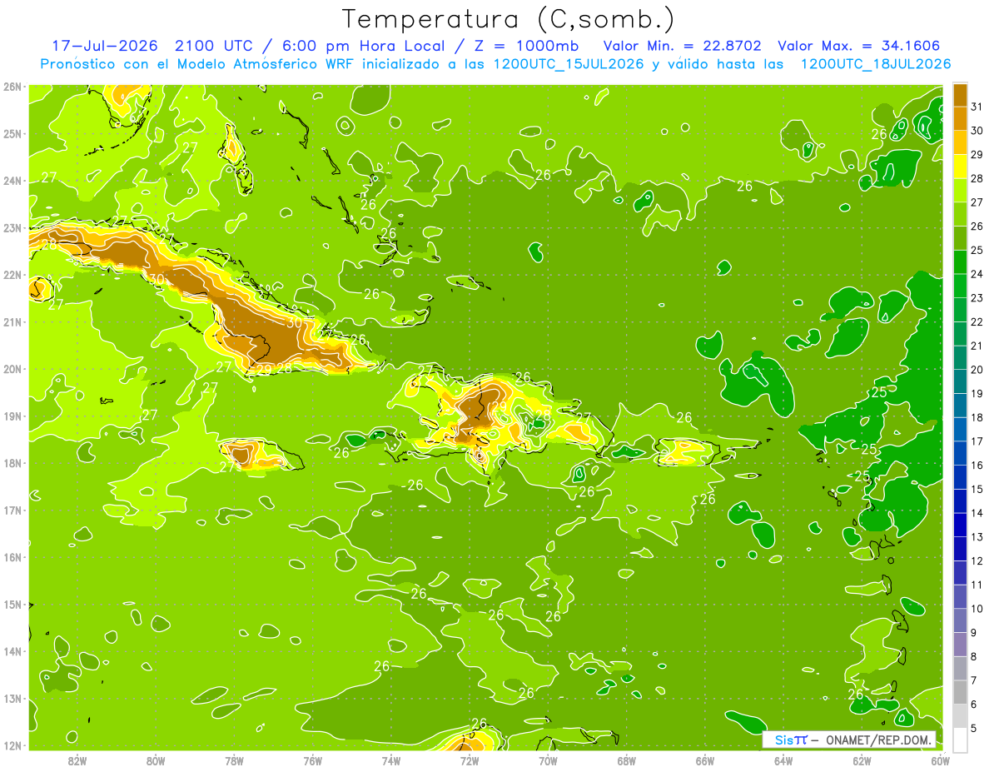Screen dimensions: 999x772
Task: Click the 18N latitude label
Action: [x=12, y=463]
